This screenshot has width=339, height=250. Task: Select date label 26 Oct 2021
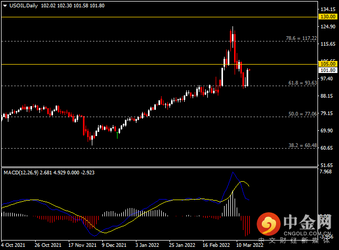48,245
